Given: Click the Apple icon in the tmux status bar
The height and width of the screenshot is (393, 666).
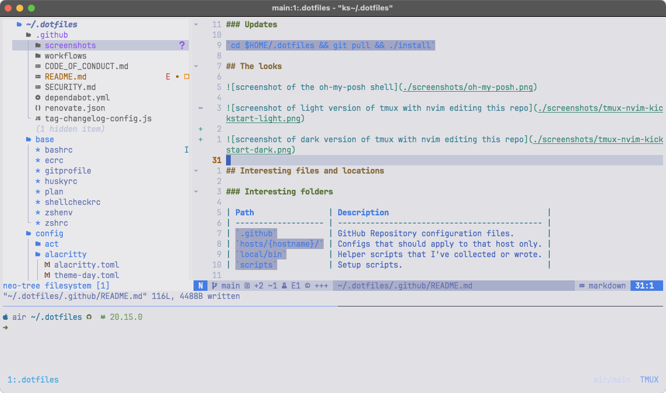Looking at the screenshot, I should tap(5, 317).
